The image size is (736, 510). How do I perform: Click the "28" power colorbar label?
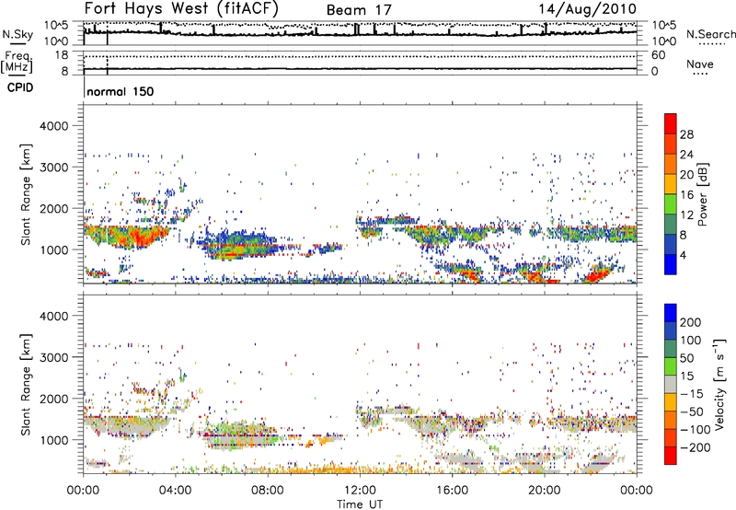[686, 134]
